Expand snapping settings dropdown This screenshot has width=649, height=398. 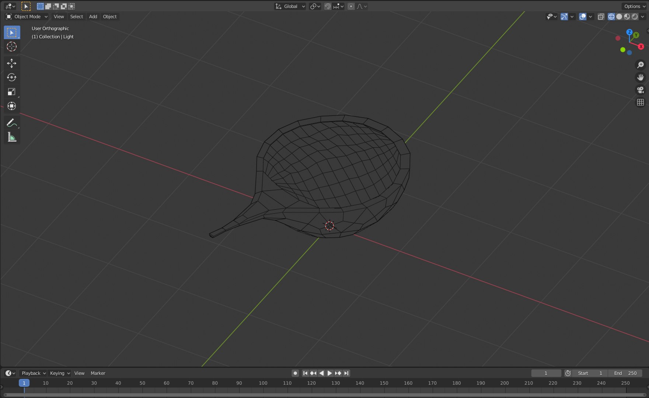[338, 6]
